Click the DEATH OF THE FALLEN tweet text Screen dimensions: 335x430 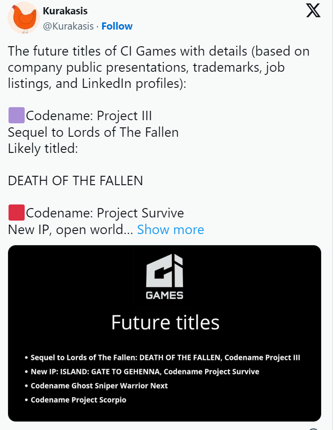75,181
